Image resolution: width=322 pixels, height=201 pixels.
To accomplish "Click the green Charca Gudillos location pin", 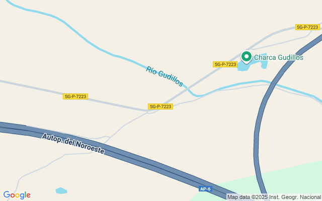I will click(x=246, y=57).
